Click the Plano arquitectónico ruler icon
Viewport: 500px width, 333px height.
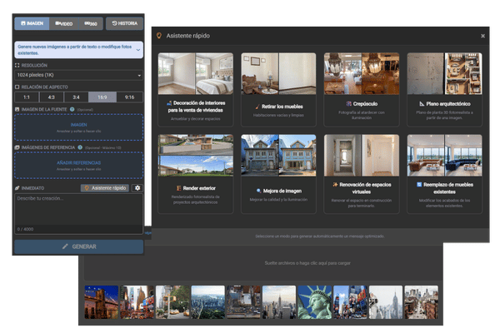[x=422, y=104]
